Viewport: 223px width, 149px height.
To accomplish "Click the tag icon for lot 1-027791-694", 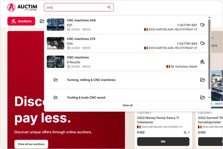I will (202, 43).
